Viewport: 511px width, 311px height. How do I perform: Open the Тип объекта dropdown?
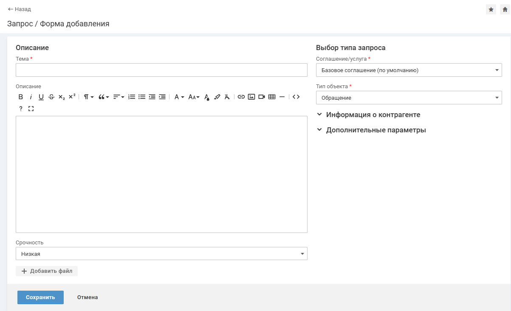pyautogui.click(x=409, y=98)
